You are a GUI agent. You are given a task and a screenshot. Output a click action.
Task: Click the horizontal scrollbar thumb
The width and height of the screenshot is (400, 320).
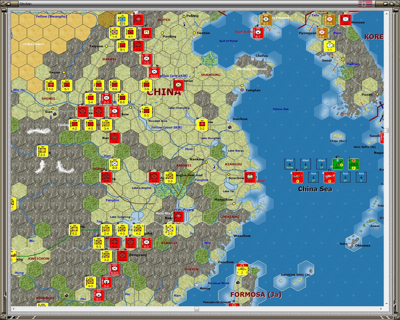click(197, 309)
